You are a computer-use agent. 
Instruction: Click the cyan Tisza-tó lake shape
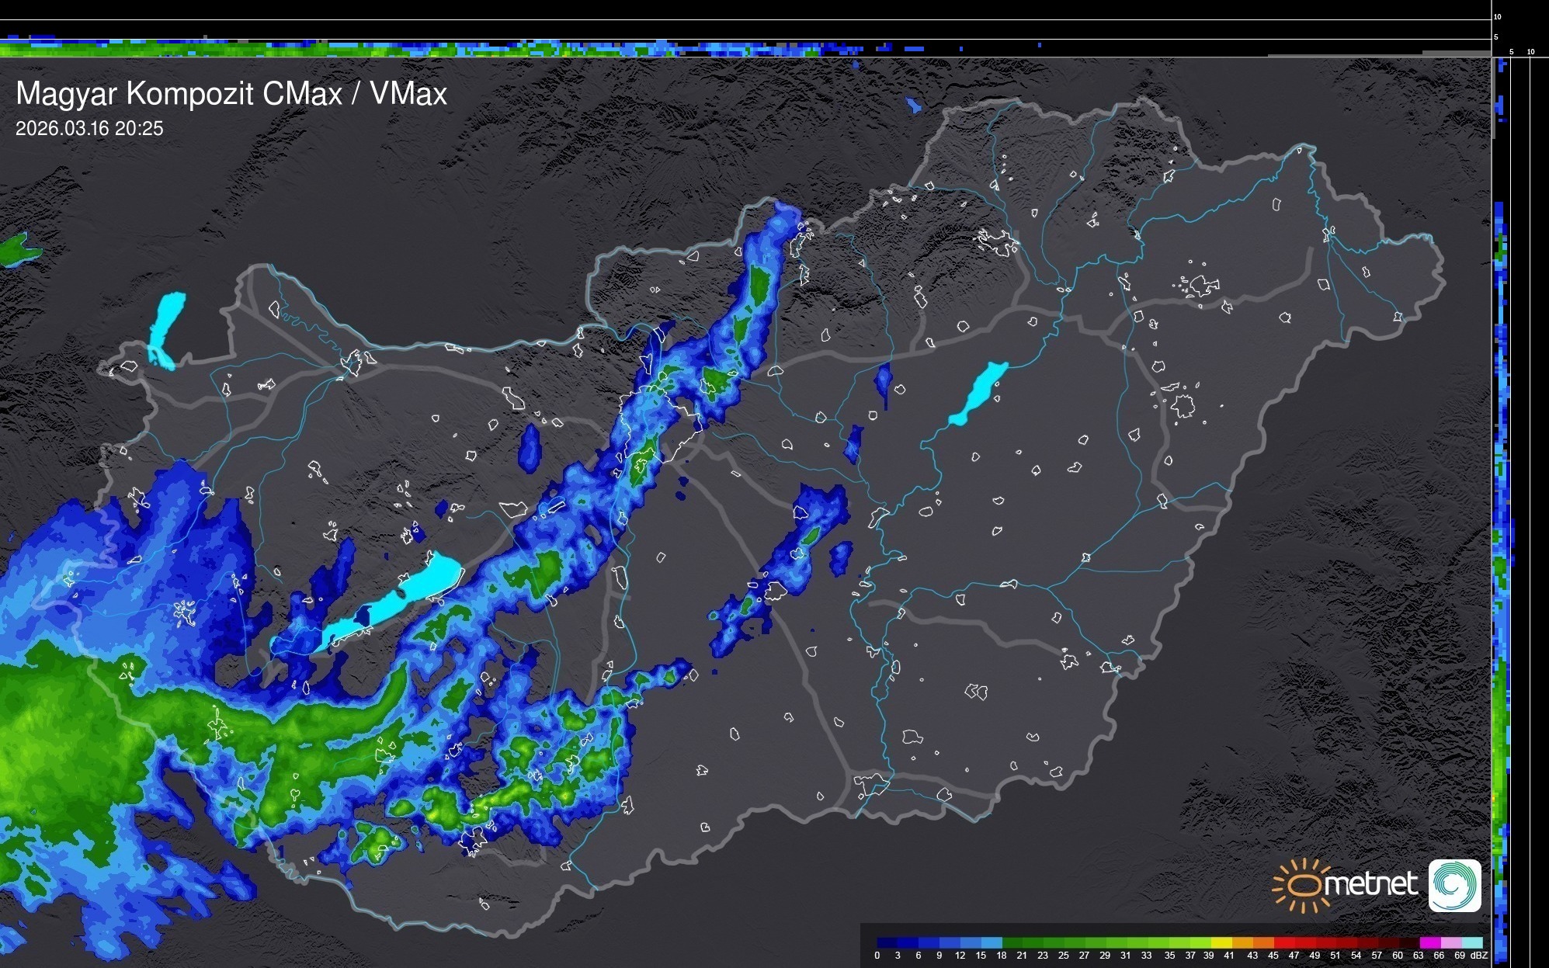978,393
